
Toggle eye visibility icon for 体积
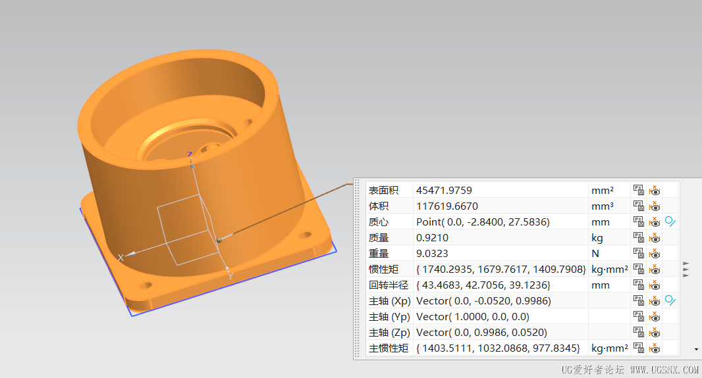point(655,206)
